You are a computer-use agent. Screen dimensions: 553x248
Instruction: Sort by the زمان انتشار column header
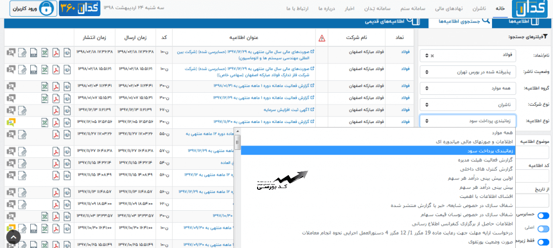click(x=94, y=38)
